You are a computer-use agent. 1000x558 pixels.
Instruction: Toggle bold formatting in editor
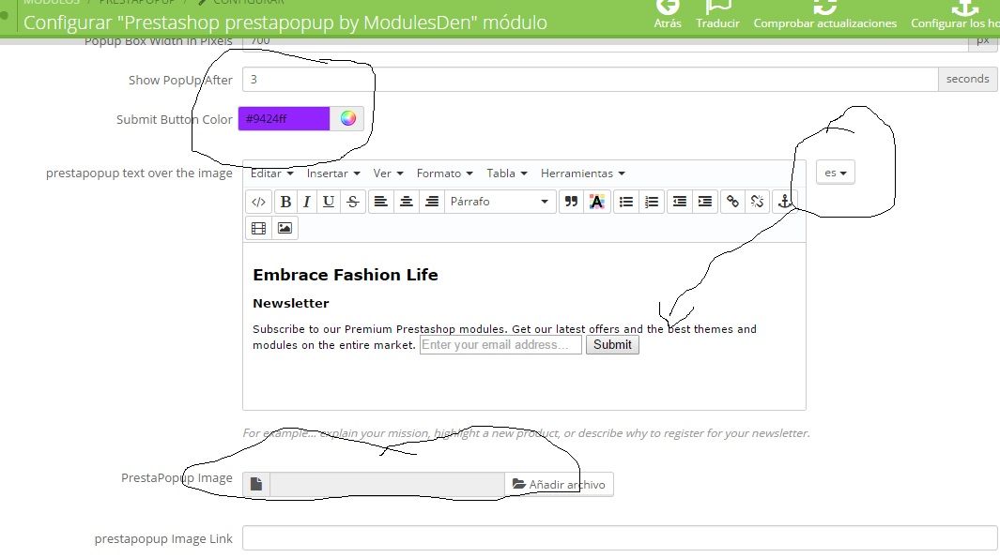tap(285, 202)
